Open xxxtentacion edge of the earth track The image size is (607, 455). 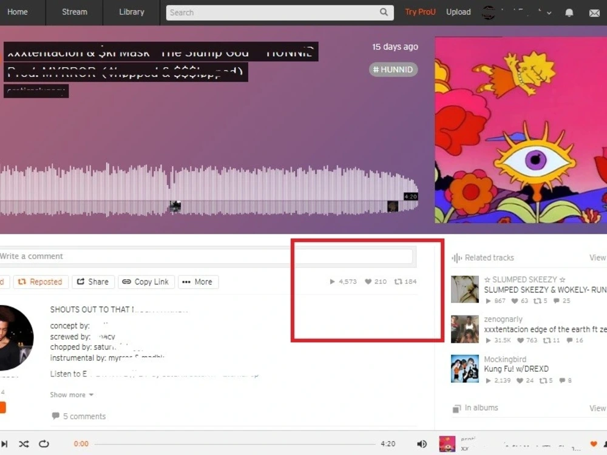coord(546,329)
